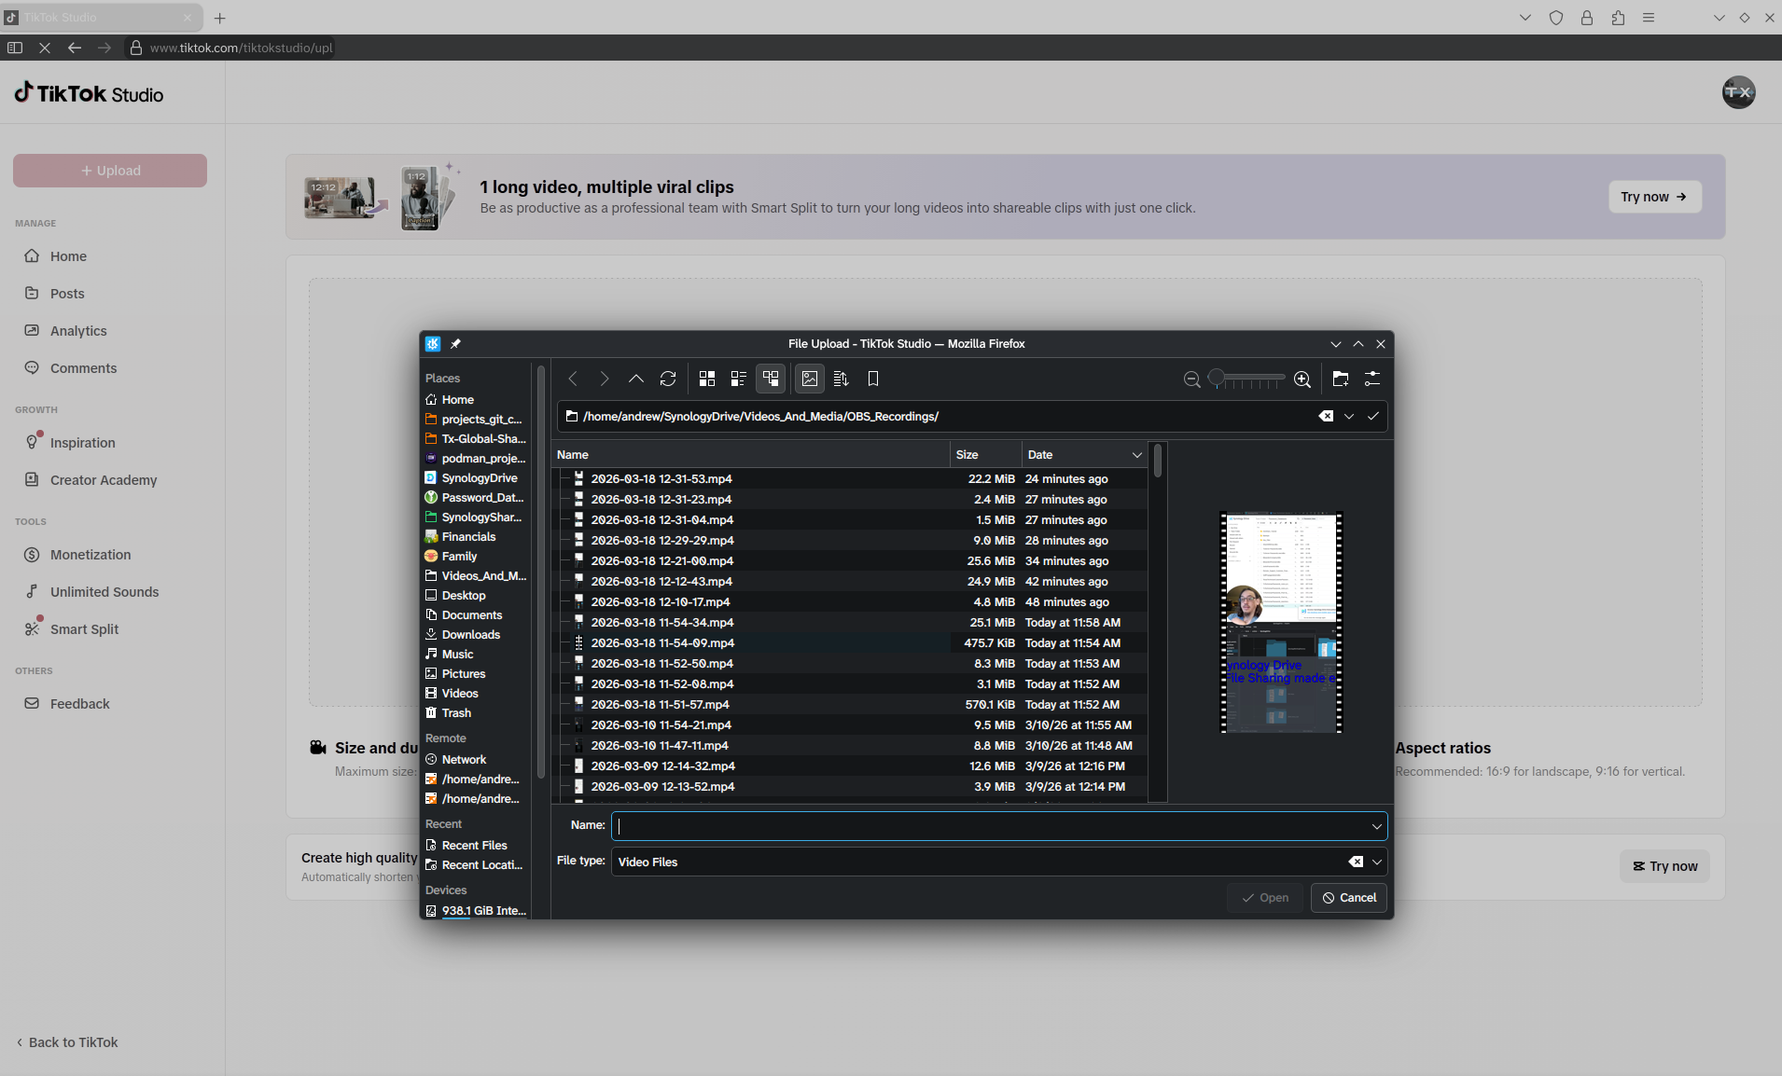The width and height of the screenshot is (1782, 1076).
Task: Open the file dialog options icon
Action: tap(1372, 379)
